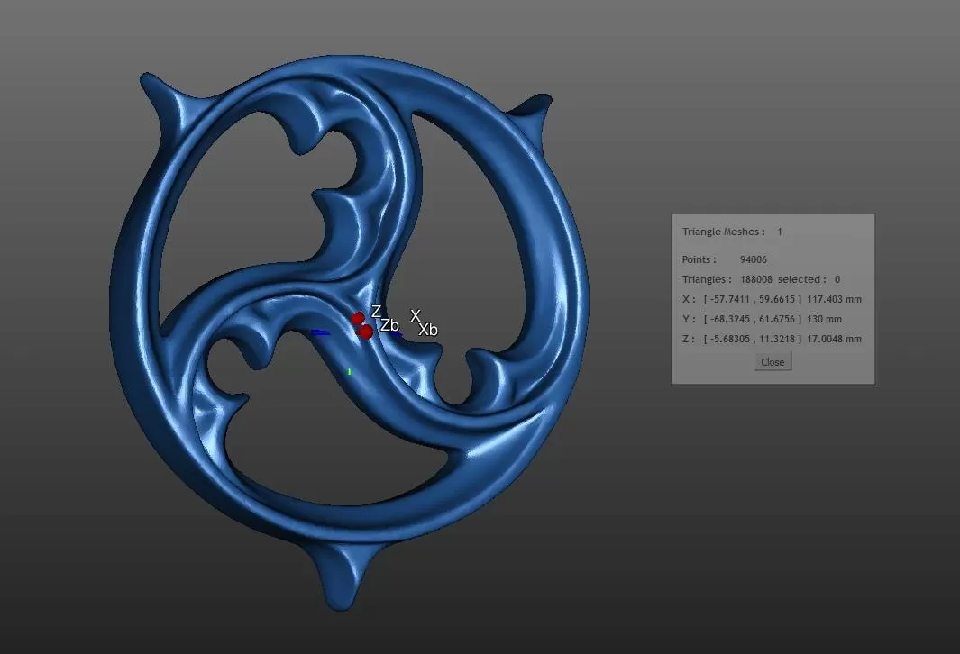The width and height of the screenshot is (960, 654).
Task: Click the upper red sphere axis handle
Action: point(358,319)
